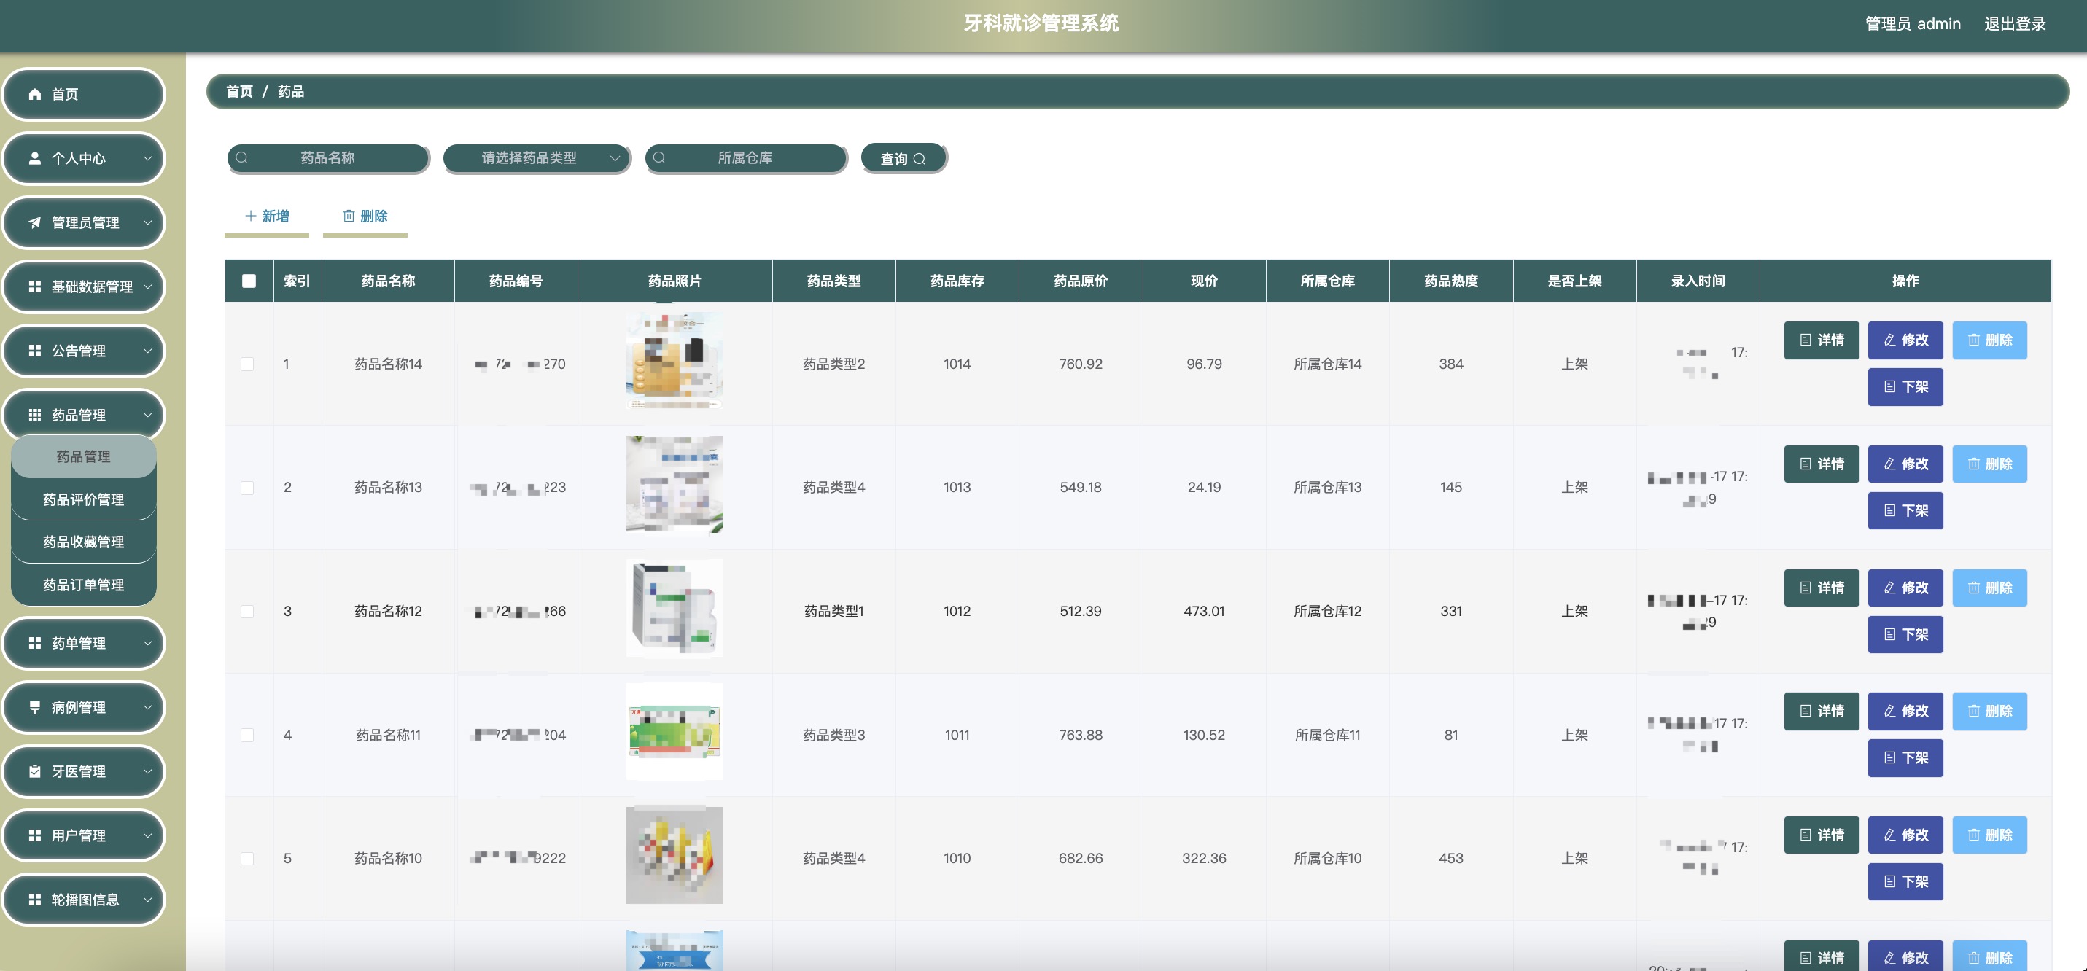Collapse 药品管理 menu chevron
Viewport: 2087px width, 971px height.
147,415
